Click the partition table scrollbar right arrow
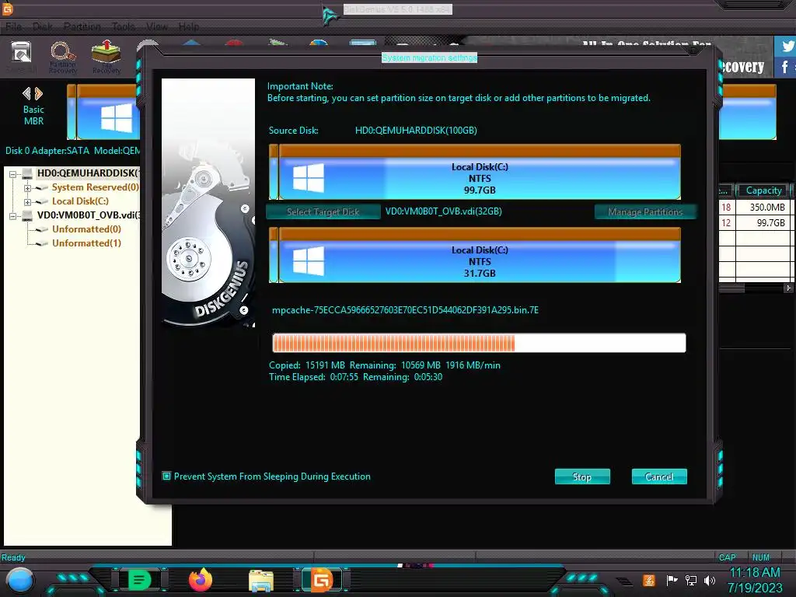This screenshot has width=796, height=597. click(788, 288)
